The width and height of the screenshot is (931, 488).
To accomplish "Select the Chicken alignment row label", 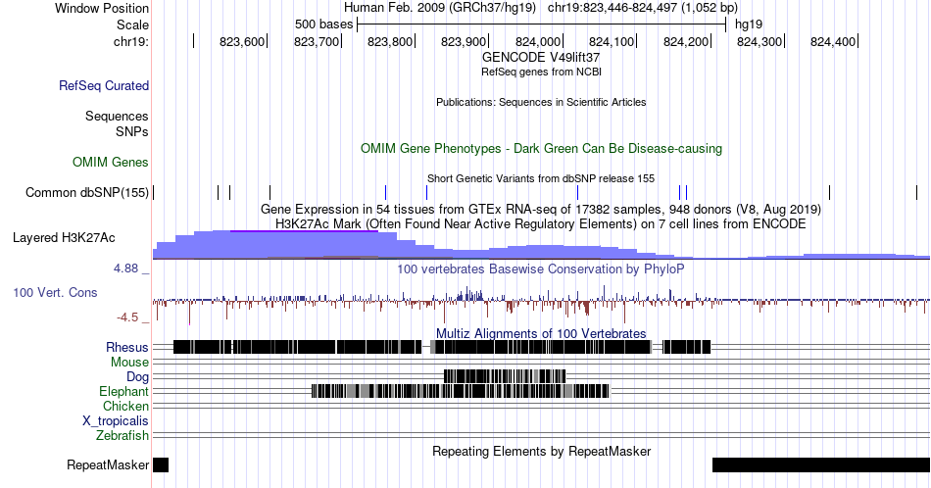I will (125, 406).
